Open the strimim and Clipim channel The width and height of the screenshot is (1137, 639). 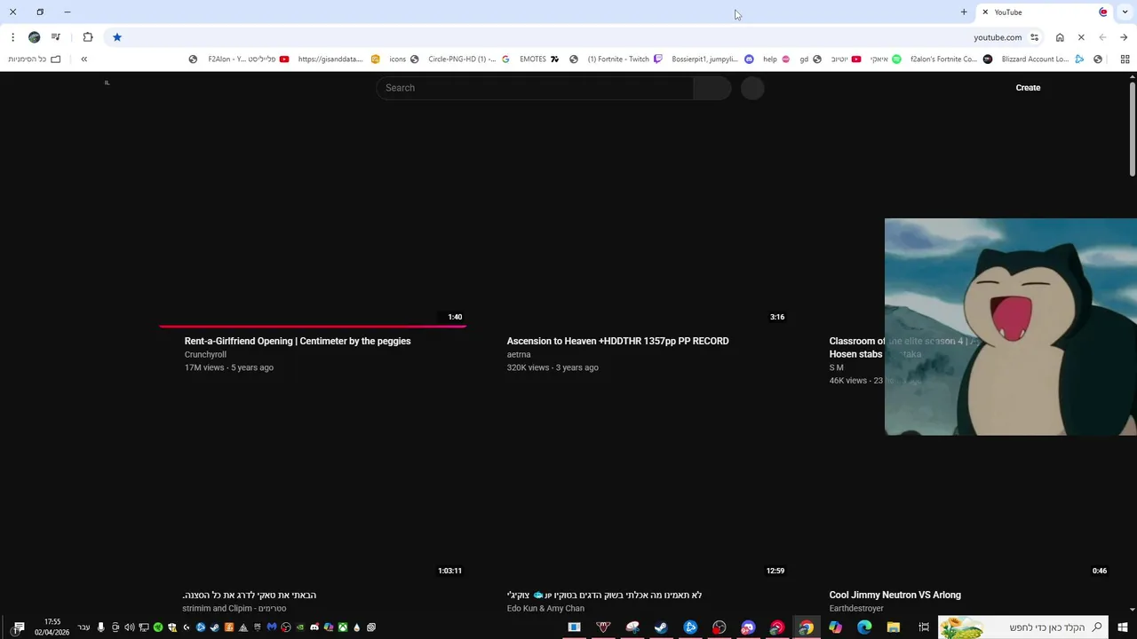click(235, 608)
